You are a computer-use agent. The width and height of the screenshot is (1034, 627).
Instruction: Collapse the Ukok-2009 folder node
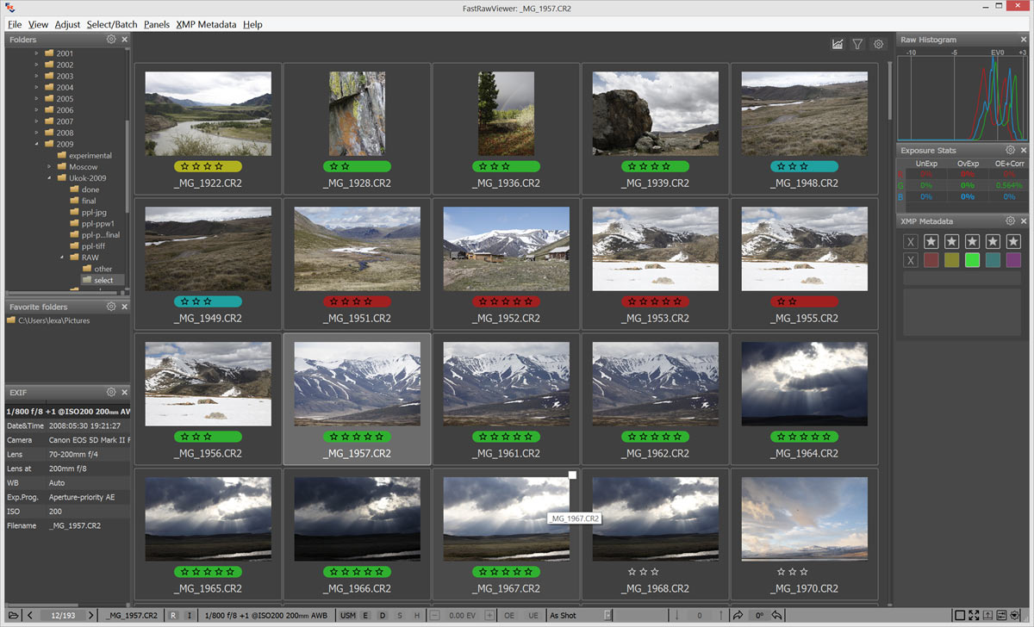click(x=49, y=178)
